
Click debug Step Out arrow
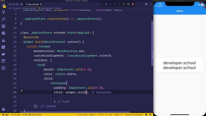point(119,4)
